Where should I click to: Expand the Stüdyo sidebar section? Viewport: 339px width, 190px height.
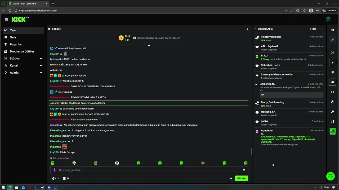pyautogui.click(x=23, y=58)
